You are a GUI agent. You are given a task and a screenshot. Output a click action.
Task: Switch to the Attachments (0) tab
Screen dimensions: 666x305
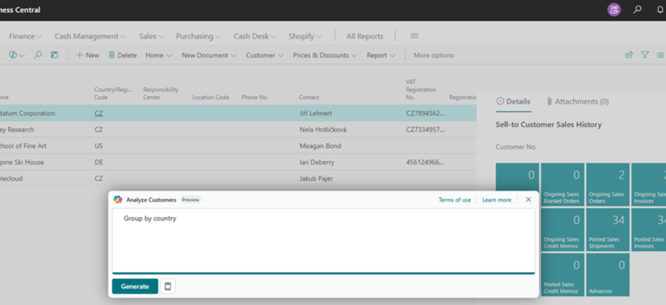[x=577, y=101]
